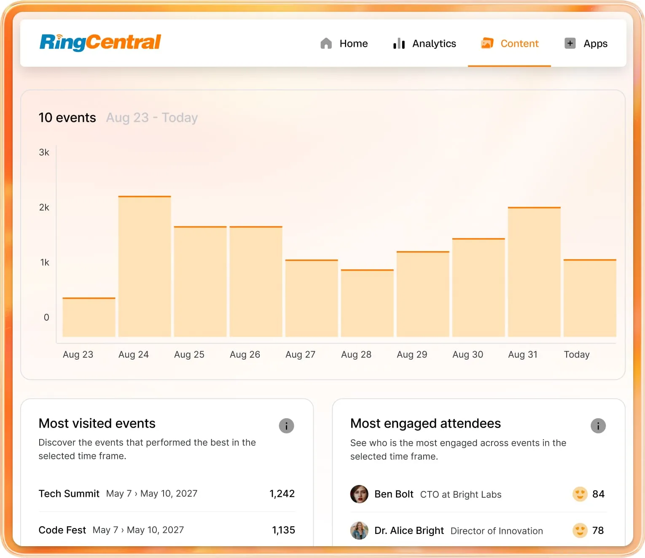Switch to the Analytics tab
Screen dimensions: 645x558
point(434,43)
